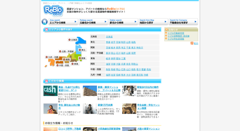Image resolution: width=240 pixels, height=131 pixels.
Task: Click arrow on Search from Map button
Action: tap(166, 22)
